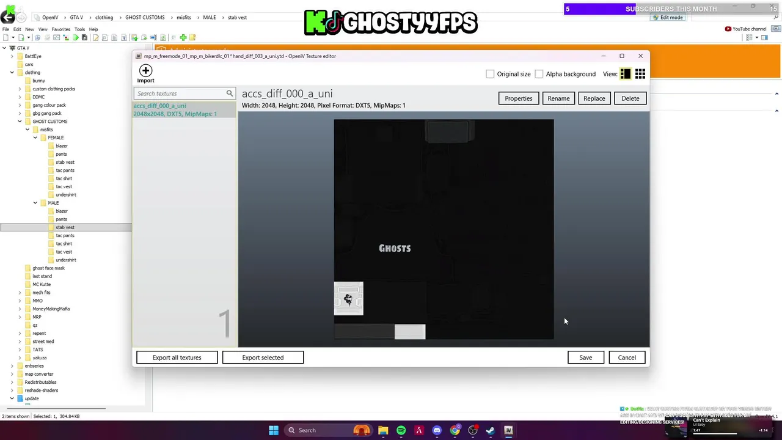Click the Import plus icon
The height and width of the screenshot is (440, 782).
[145, 71]
